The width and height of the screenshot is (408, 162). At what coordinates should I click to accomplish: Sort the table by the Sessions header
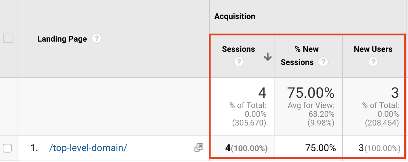(x=238, y=49)
